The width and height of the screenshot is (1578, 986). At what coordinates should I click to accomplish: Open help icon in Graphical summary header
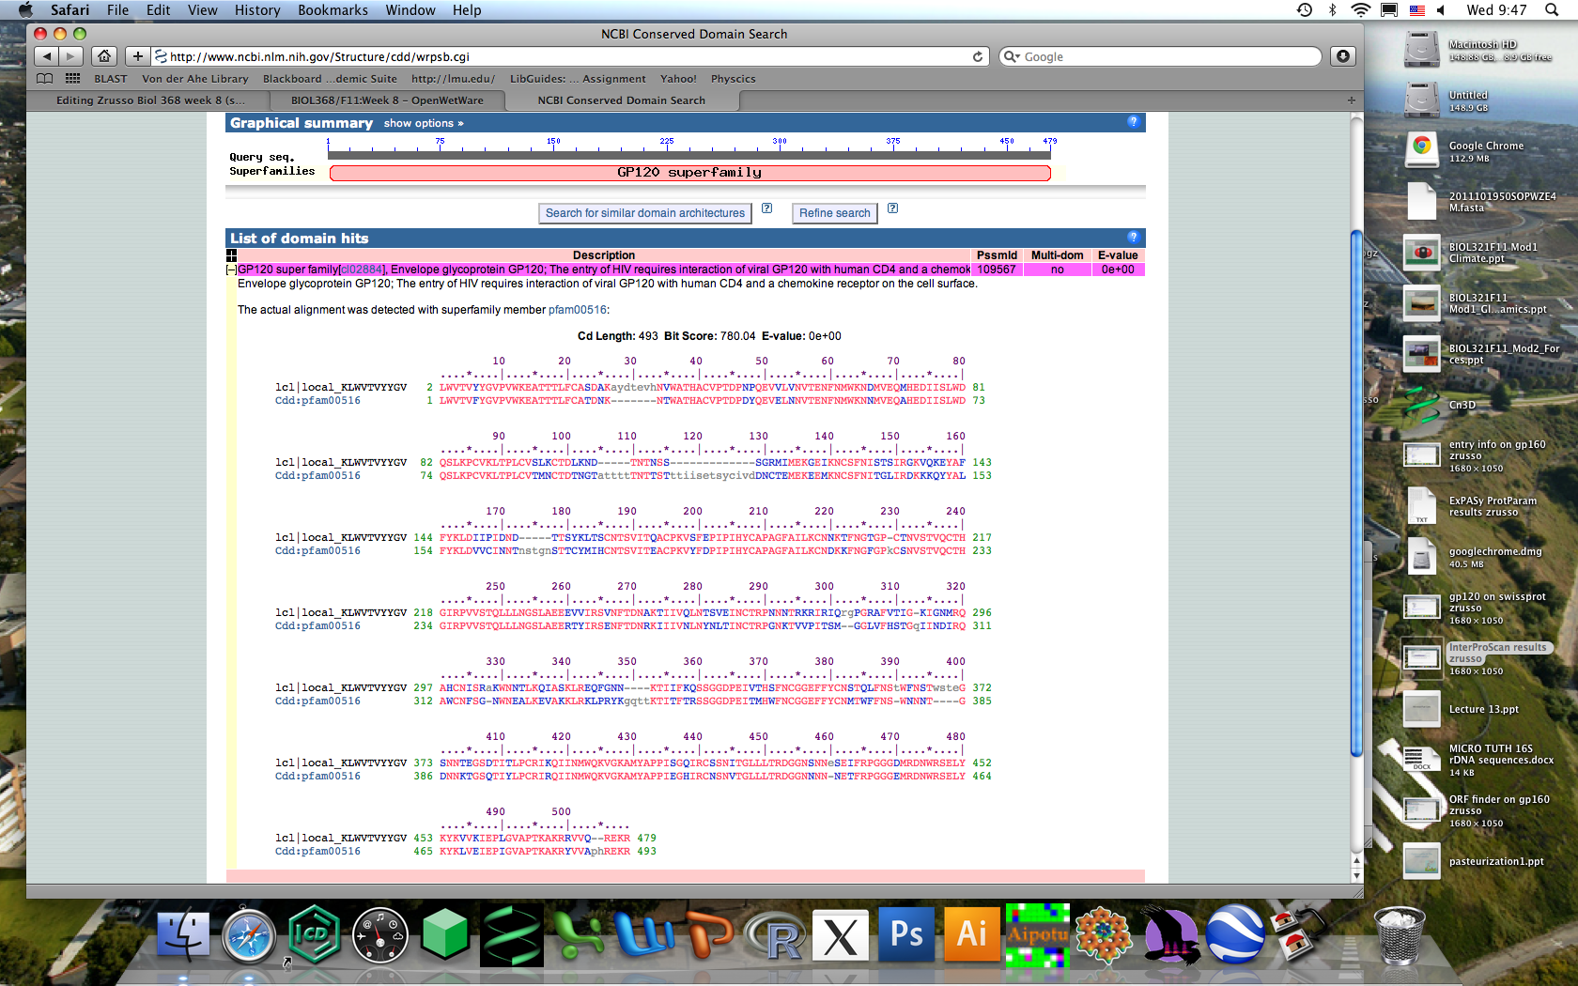point(1133,122)
